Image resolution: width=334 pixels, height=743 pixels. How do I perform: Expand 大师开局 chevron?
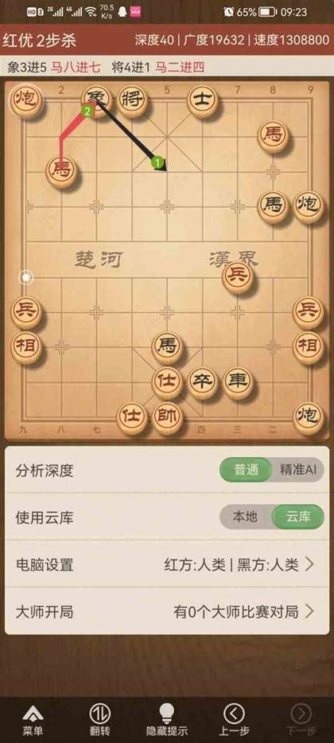point(309,612)
